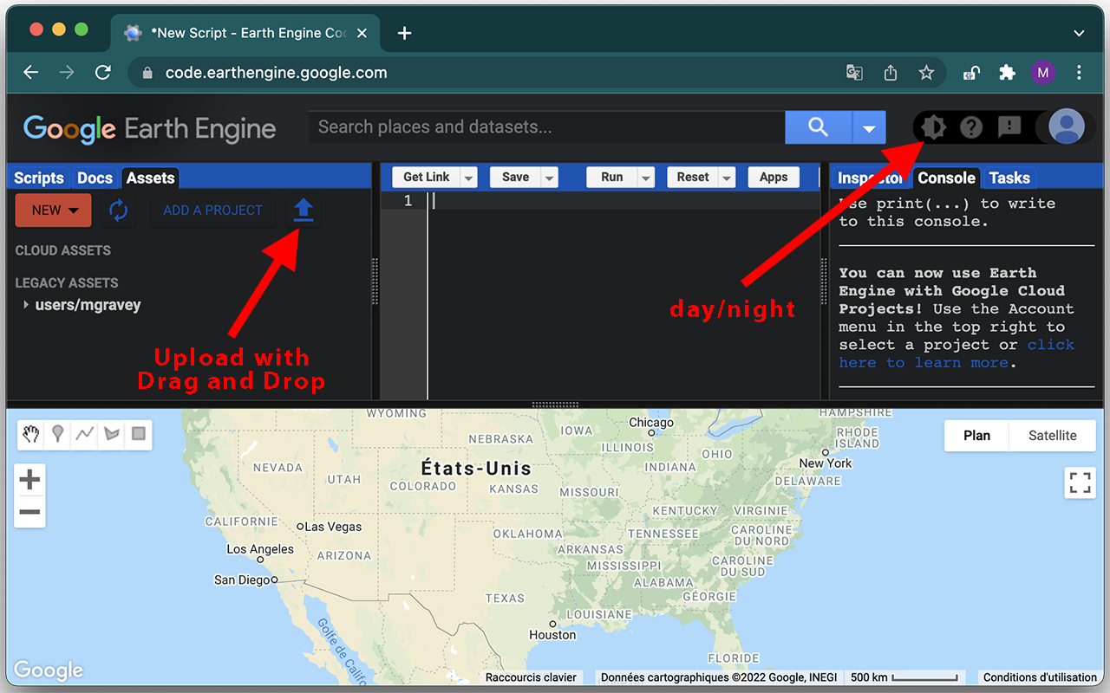Image resolution: width=1110 pixels, height=693 pixels.
Task: Open the Save dropdown arrow
Action: [549, 178]
